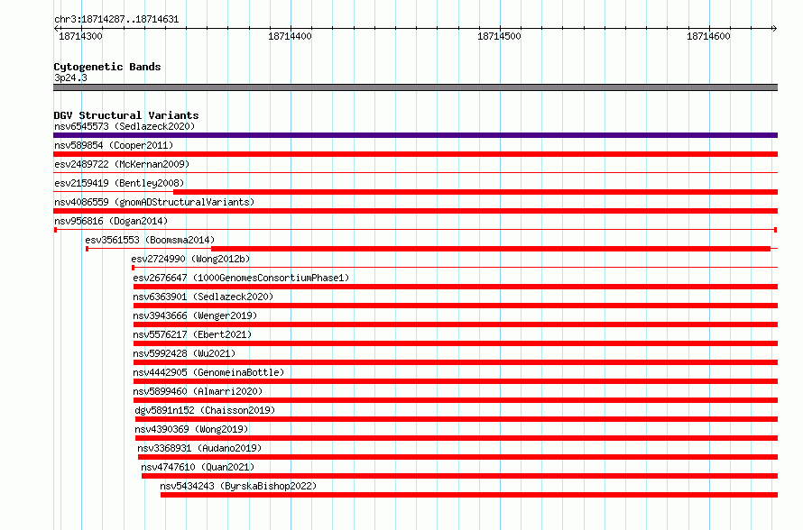803x530 pixels.
Task: Select nsv4086559 (gnomADStructuralVariants) entry
Action: [x=154, y=202]
